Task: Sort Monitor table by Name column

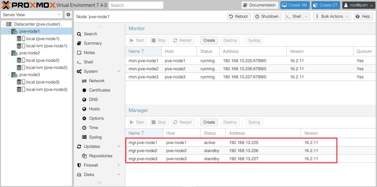Action: pyautogui.click(x=143, y=51)
